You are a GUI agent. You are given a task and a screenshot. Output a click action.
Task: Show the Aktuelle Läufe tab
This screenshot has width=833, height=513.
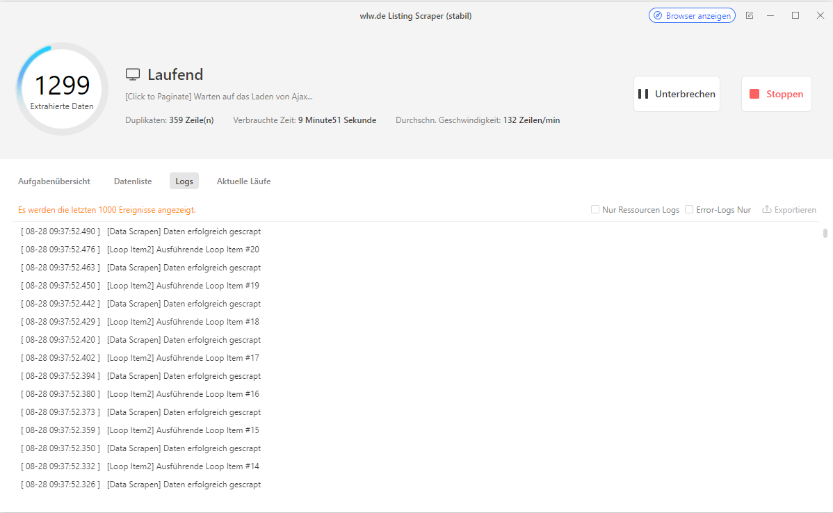(244, 181)
